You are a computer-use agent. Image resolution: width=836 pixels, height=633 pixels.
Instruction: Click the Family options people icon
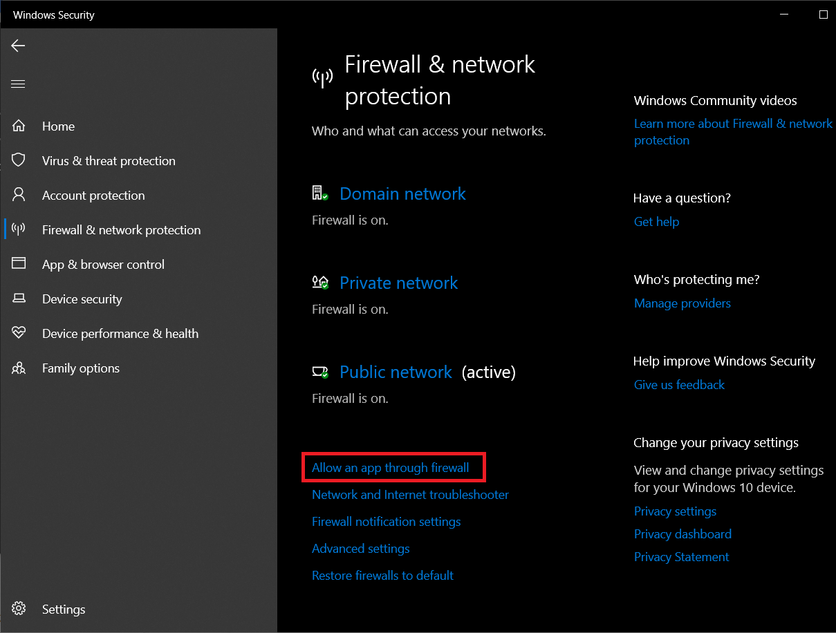click(19, 368)
